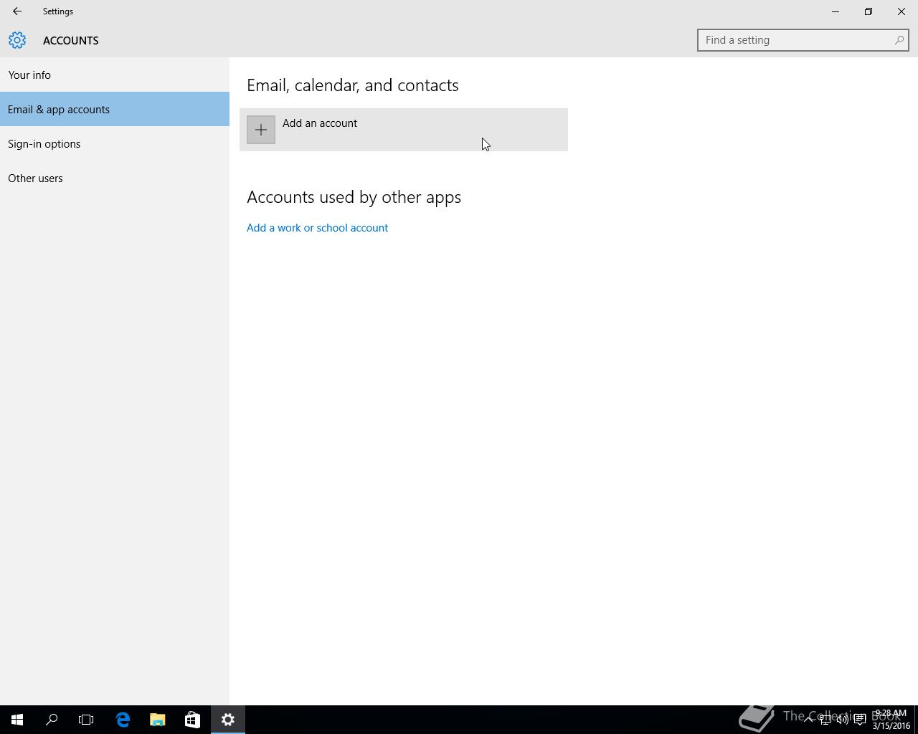This screenshot has width=918, height=734.
Task: Open Task View from the taskbar
Action: point(86,720)
